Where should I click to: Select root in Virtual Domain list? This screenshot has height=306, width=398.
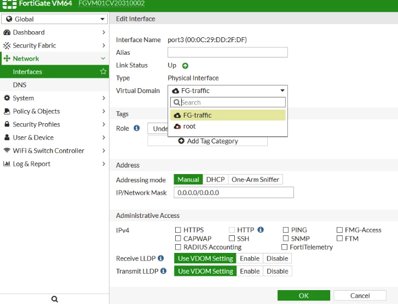coord(228,126)
